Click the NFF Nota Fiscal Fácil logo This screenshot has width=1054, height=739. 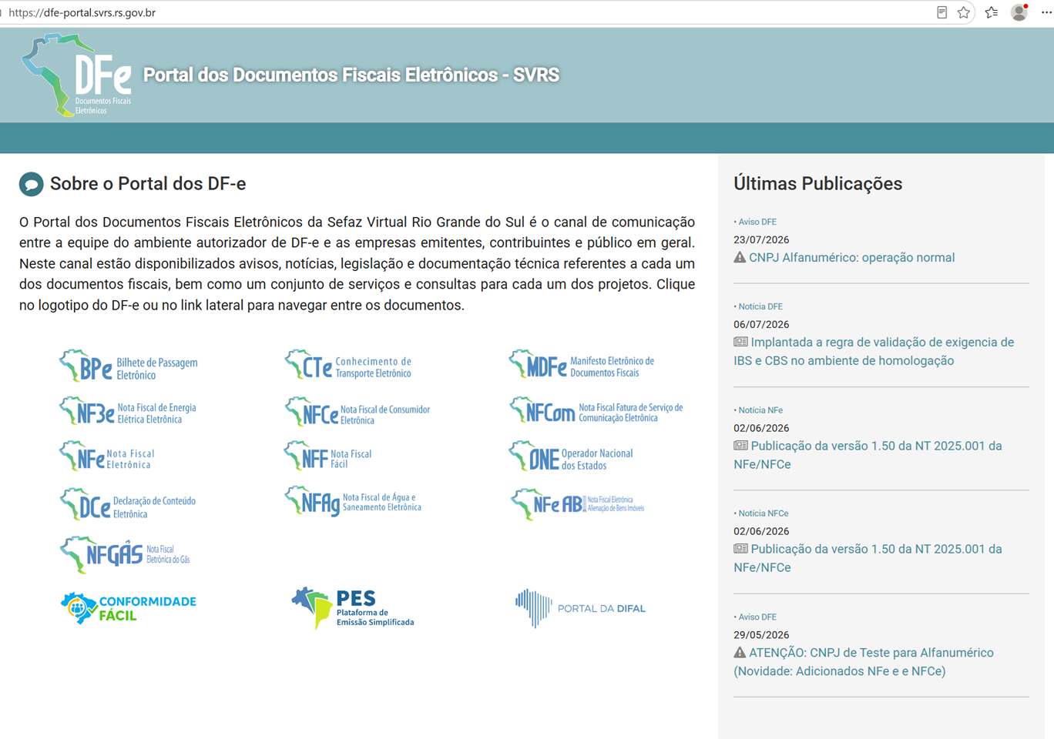(328, 456)
